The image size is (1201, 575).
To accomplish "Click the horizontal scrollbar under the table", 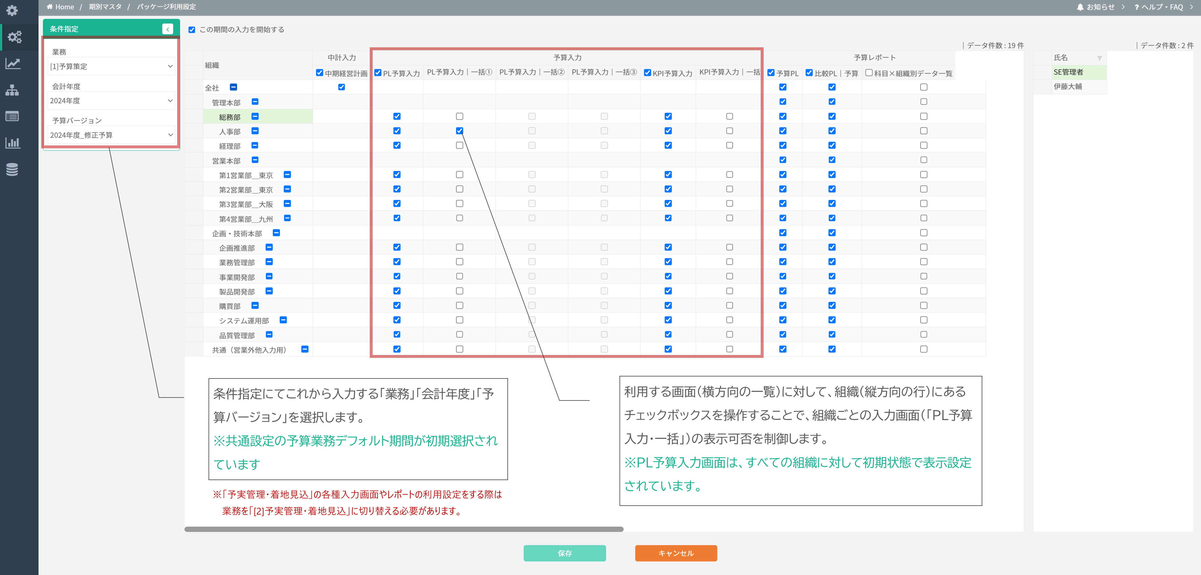I will tap(404, 529).
